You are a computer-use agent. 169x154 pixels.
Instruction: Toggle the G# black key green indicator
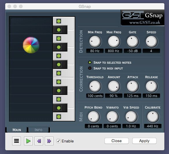[59, 47]
